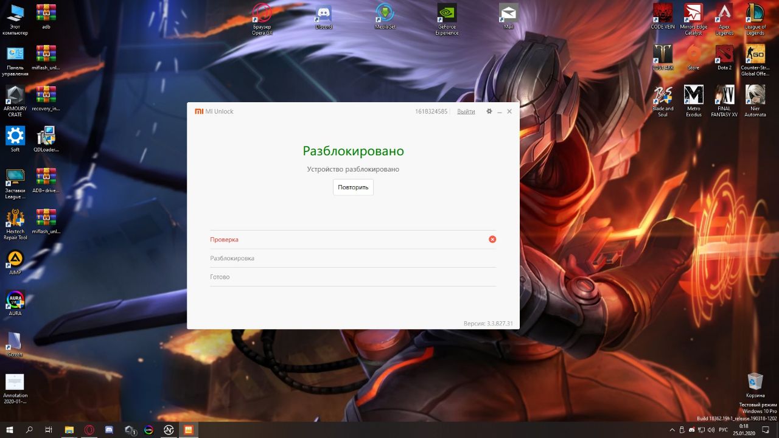Image resolution: width=779 pixels, height=438 pixels.
Task: Open Браузер Opera GX desktop icon
Action: click(262, 20)
